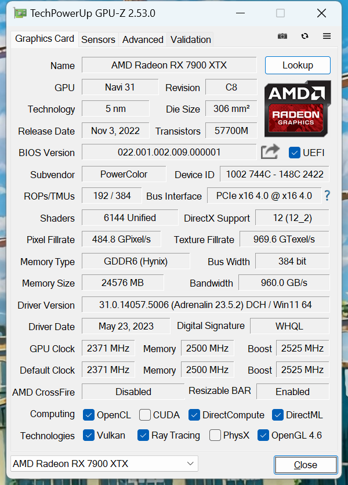
Task: Go to the Validation tab
Action: [x=190, y=39]
